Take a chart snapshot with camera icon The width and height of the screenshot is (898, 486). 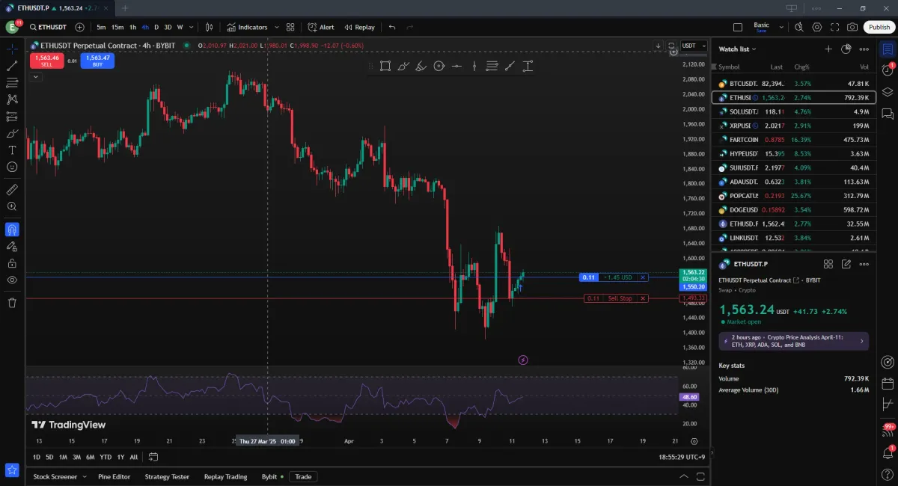point(852,27)
